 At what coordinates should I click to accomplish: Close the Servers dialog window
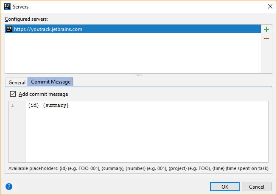click(x=270, y=6)
